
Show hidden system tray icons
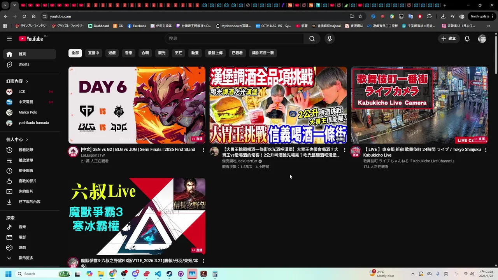(x=413, y=274)
